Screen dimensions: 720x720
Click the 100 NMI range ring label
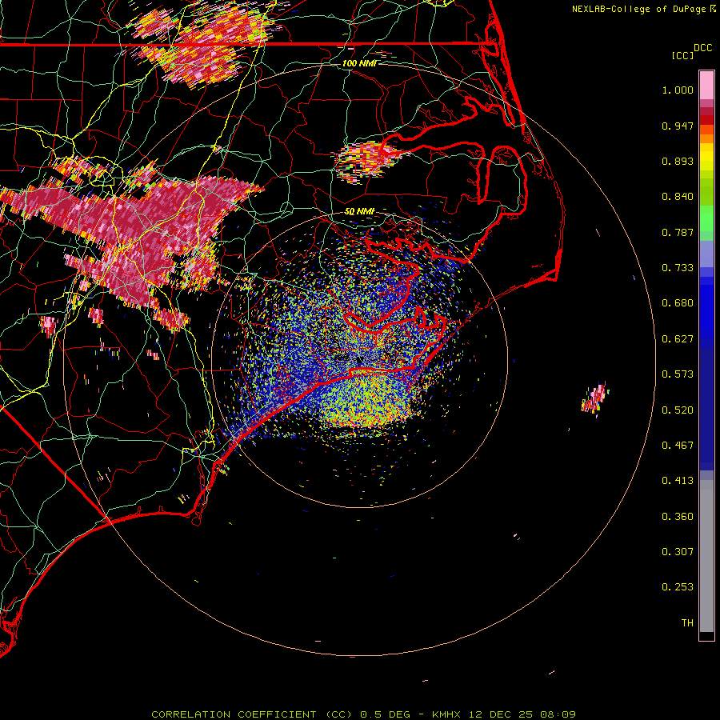(359, 63)
